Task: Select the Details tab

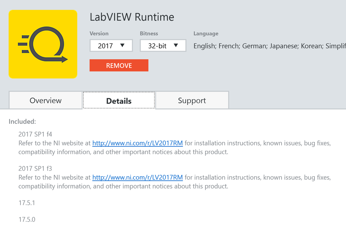Action: click(x=119, y=100)
